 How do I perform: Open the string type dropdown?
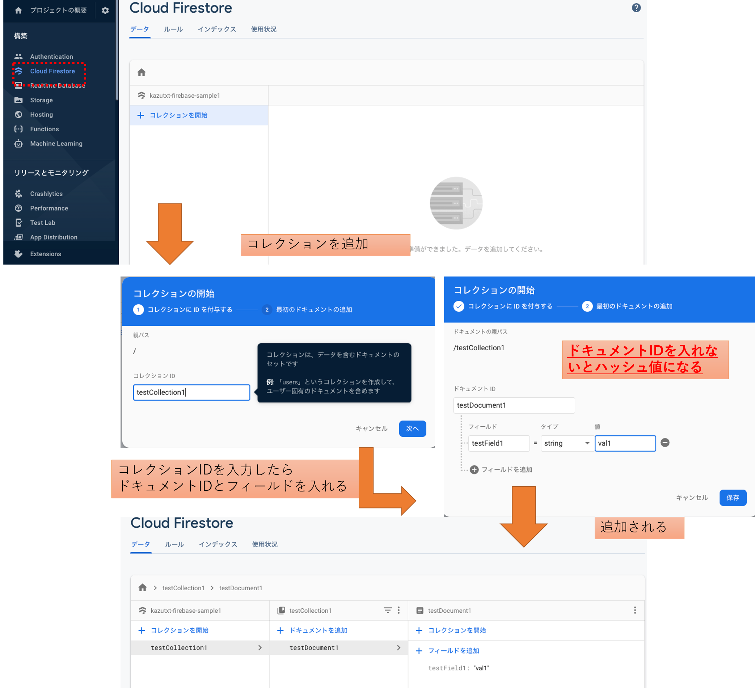[x=567, y=443]
